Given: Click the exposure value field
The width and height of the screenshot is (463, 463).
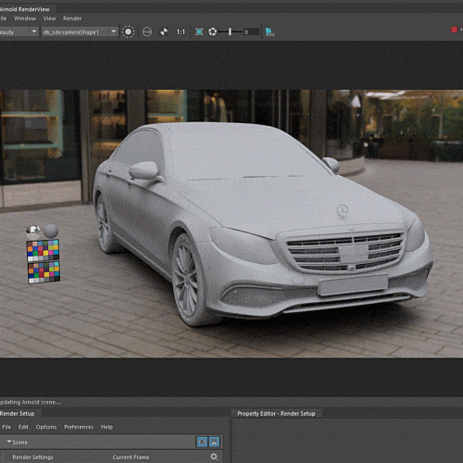Looking at the screenshot, I should pos(251,31).
